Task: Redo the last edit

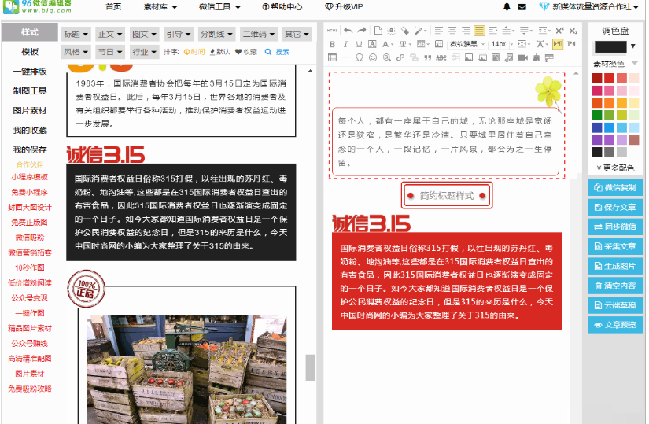Action: point(362,31)
